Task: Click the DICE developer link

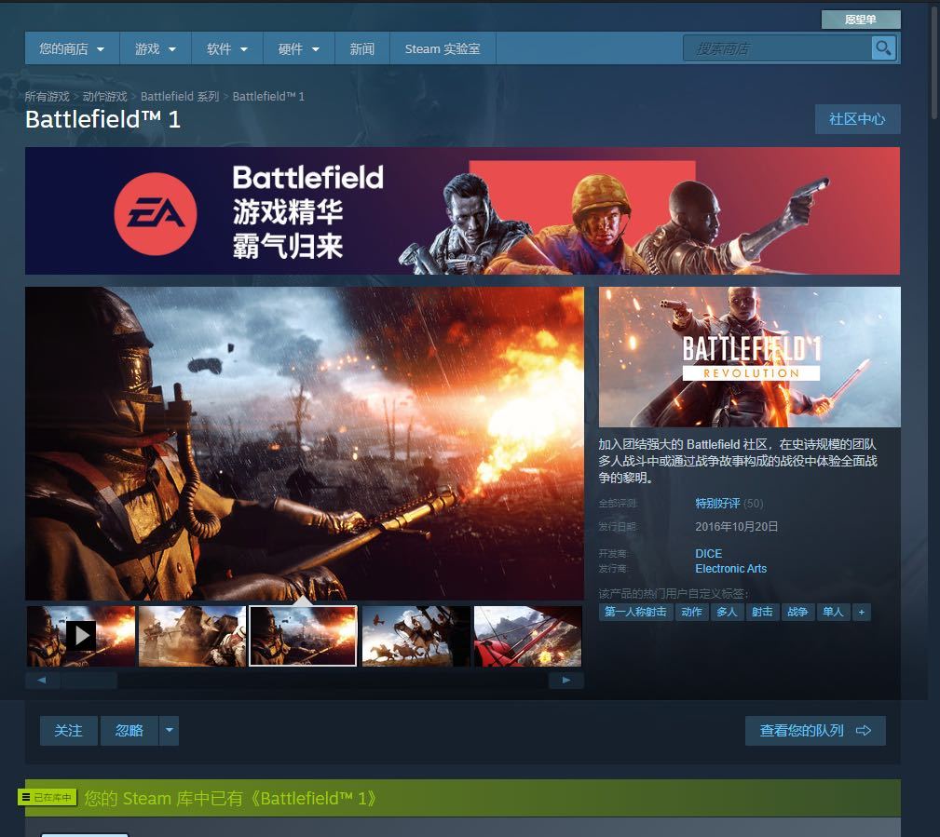Action: pyautogui.click(x=708, y=553)
